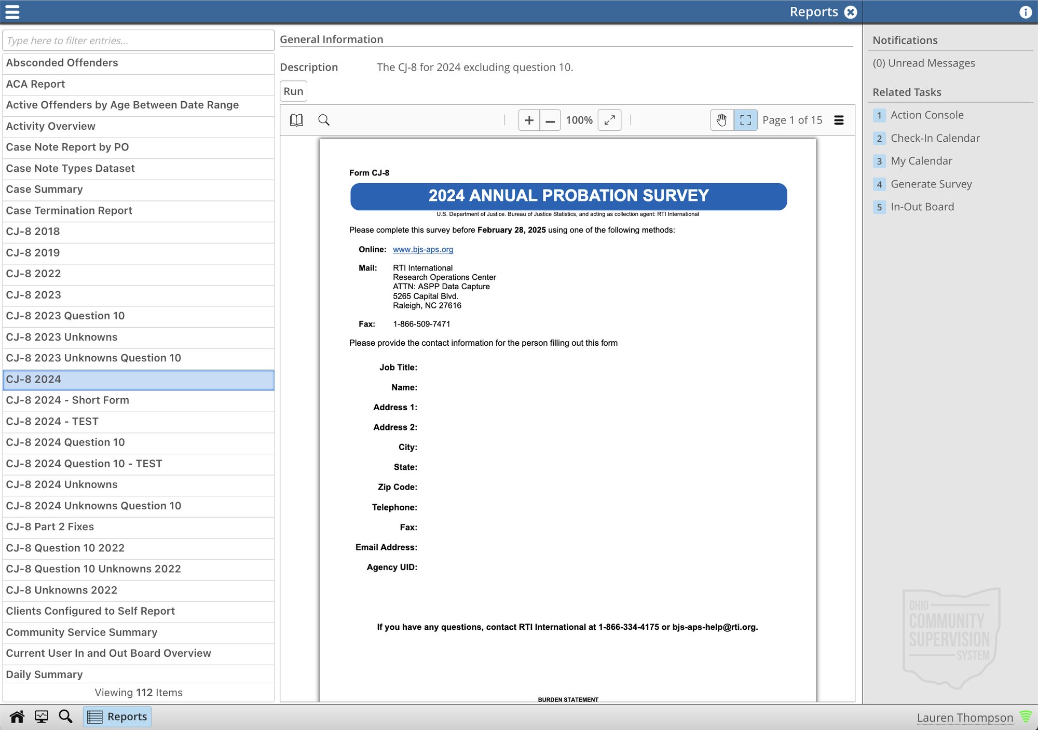Select the Daily Summary report
This screenshot has width=1038, height=730.
139,674
